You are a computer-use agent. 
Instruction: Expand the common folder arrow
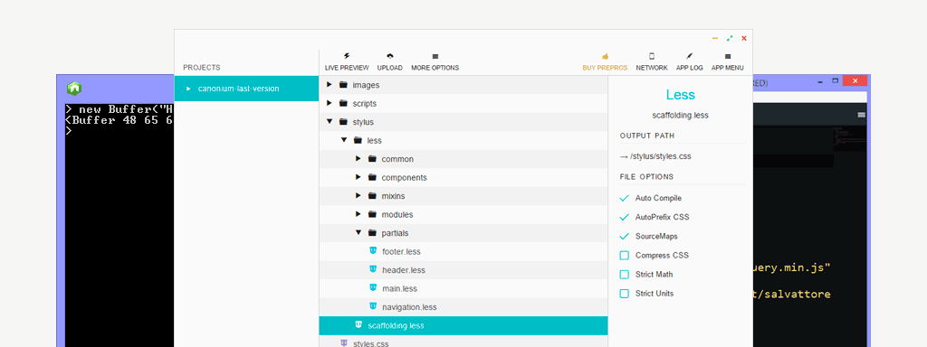(358, 159)
